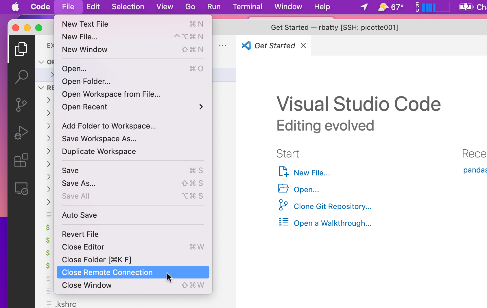Choose Close Remote Connection
This screenshot has width=487, height=308.
[x=133, y=272]
